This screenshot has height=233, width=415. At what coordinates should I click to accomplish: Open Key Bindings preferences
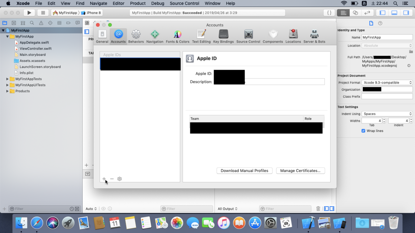(223, 36)
